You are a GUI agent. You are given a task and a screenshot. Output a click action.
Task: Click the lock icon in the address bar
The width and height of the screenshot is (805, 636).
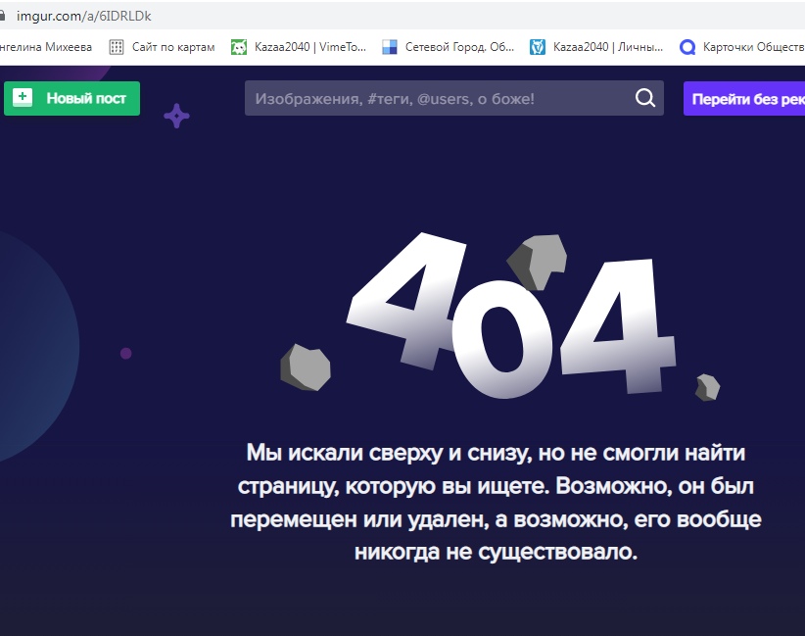4,17
